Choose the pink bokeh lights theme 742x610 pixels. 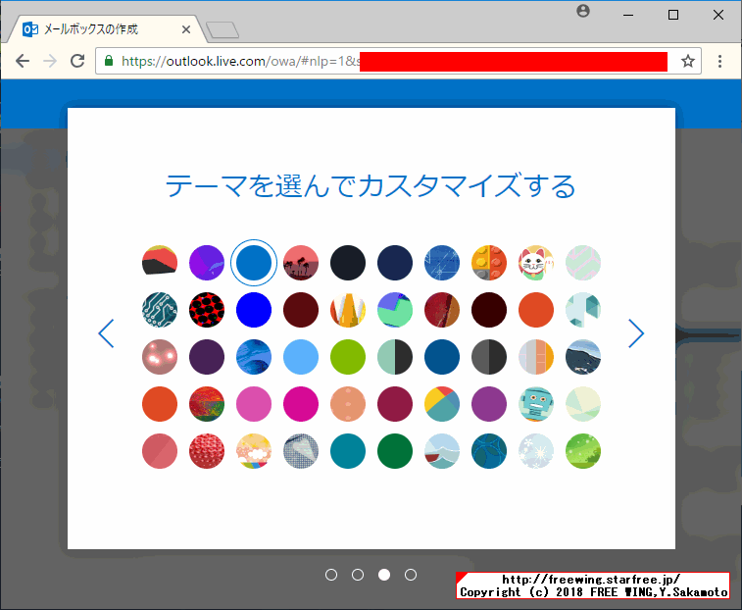tap(160, 357)
